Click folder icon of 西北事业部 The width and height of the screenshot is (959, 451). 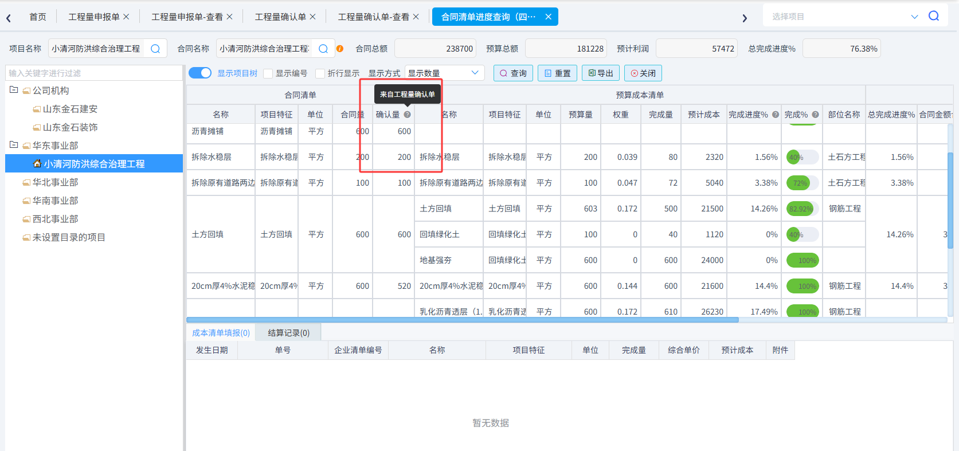(x=26, y=219)
